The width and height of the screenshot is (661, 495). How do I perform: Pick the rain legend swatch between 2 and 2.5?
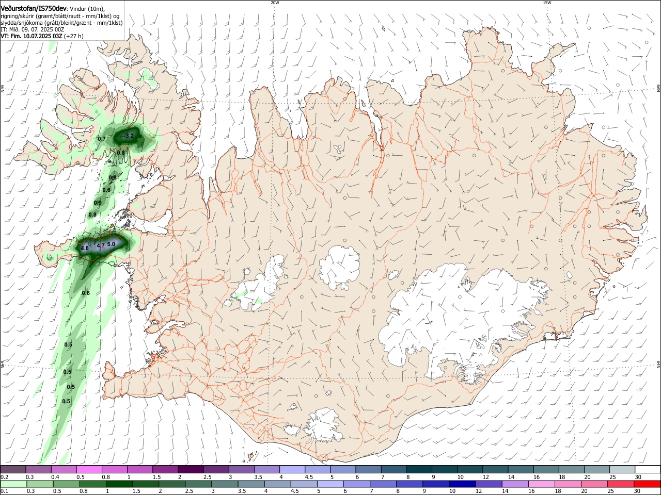coord(172,484)
